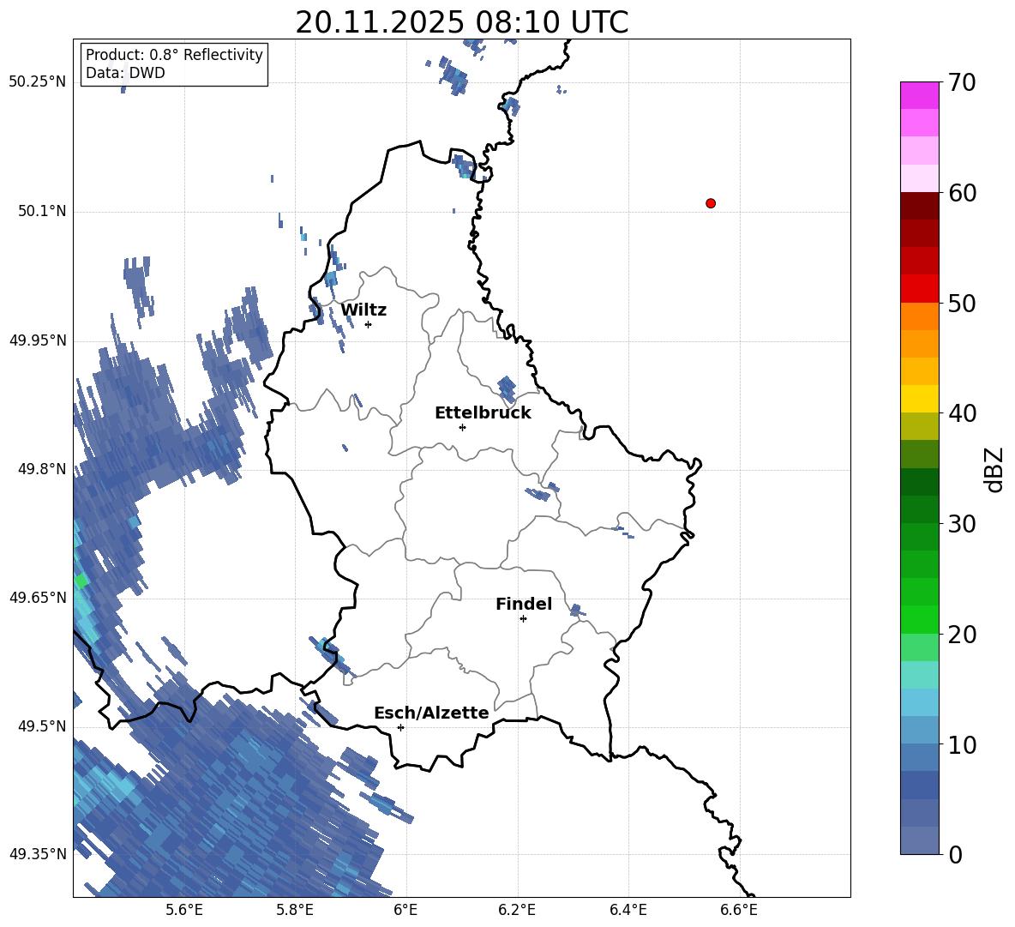Click the 20 tick on the colorbar
Image resolution: width=1015 pixels, height=927 pixels.
[x=962, y=635]
